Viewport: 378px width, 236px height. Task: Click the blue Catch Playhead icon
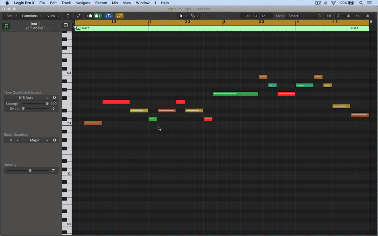coord(108,16)
